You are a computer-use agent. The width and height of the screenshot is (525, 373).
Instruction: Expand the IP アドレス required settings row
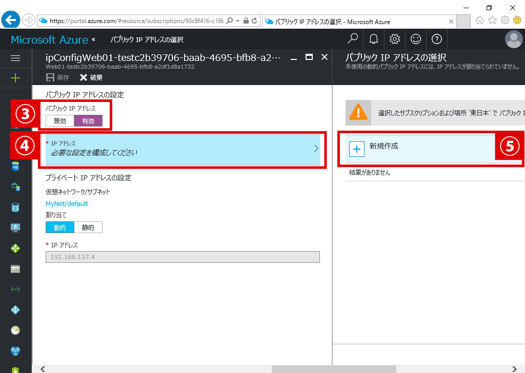(x=183, y=150)
